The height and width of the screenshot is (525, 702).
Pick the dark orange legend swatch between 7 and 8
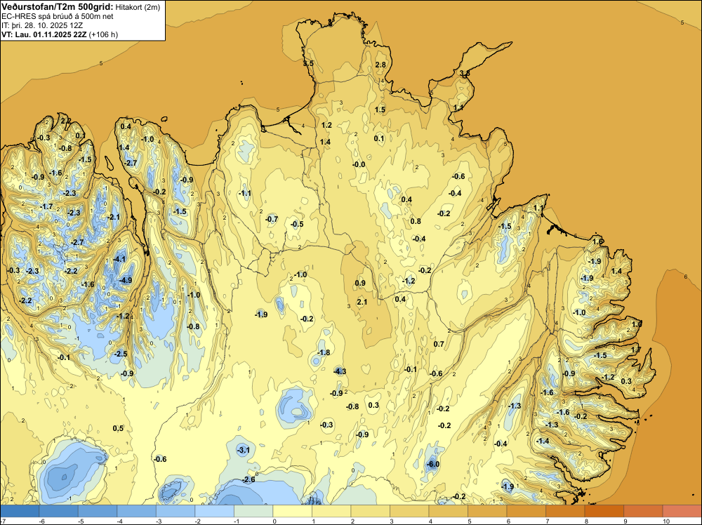[x=565, y=510]
